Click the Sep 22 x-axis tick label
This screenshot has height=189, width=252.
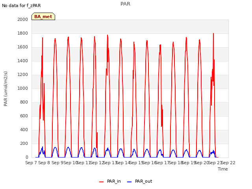point(228,163)
